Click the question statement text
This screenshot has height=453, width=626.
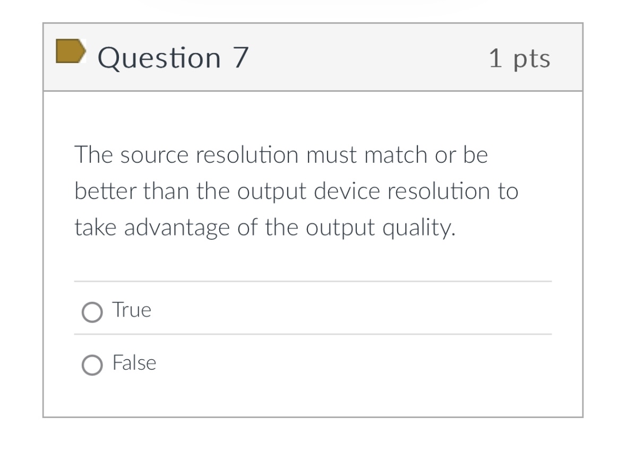[296, 191]
